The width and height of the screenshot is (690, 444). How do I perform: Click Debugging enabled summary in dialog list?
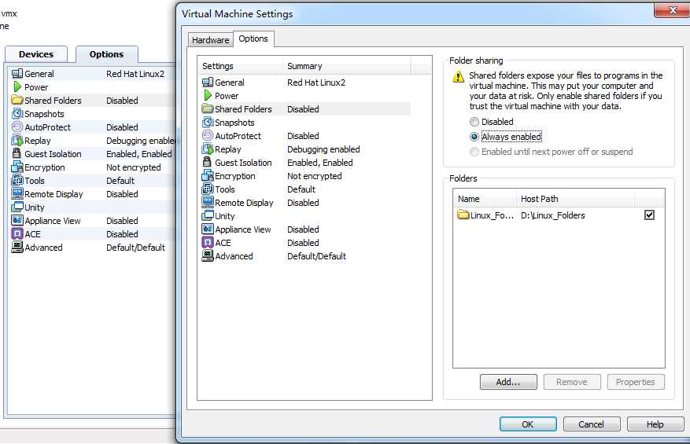(323, 149)
